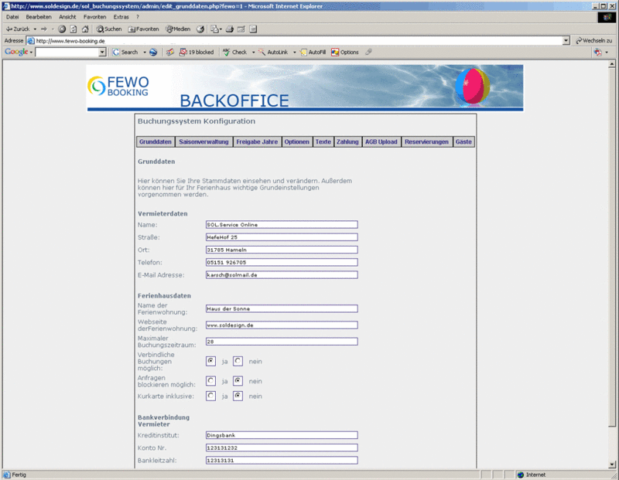Click the AGB Upload navigation button
The height and width of the screenshot is (480, 619).
(381, 142)
